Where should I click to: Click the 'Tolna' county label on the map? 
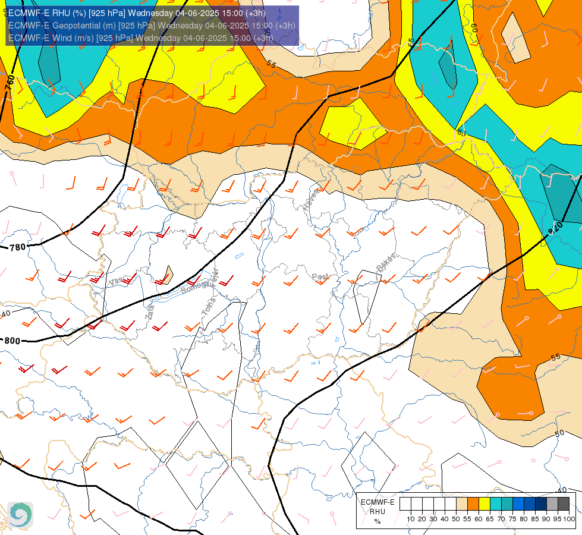point(209,307)
